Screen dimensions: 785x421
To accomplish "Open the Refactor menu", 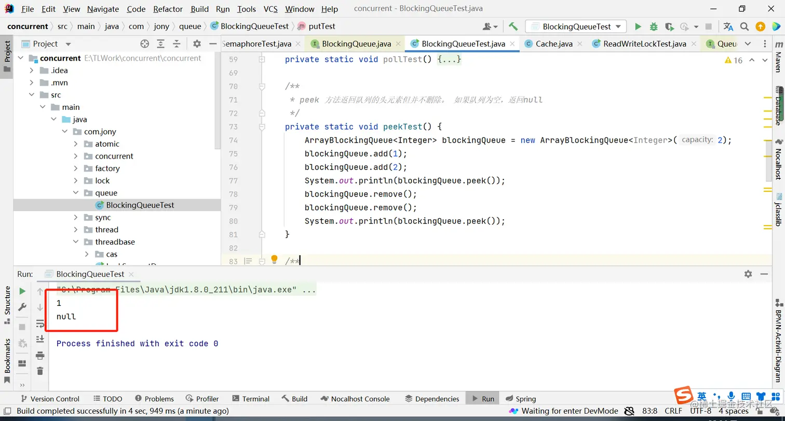I will click(168, 9).
